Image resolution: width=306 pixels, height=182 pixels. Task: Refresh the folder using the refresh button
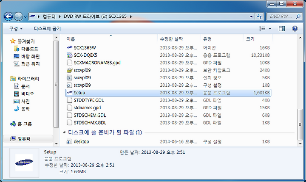tap(259, 17)
